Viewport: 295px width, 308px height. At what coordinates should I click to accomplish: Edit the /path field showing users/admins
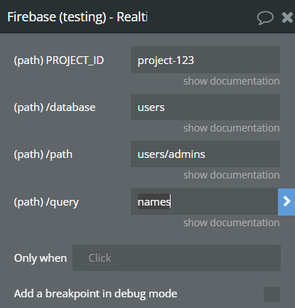(205, 154)
